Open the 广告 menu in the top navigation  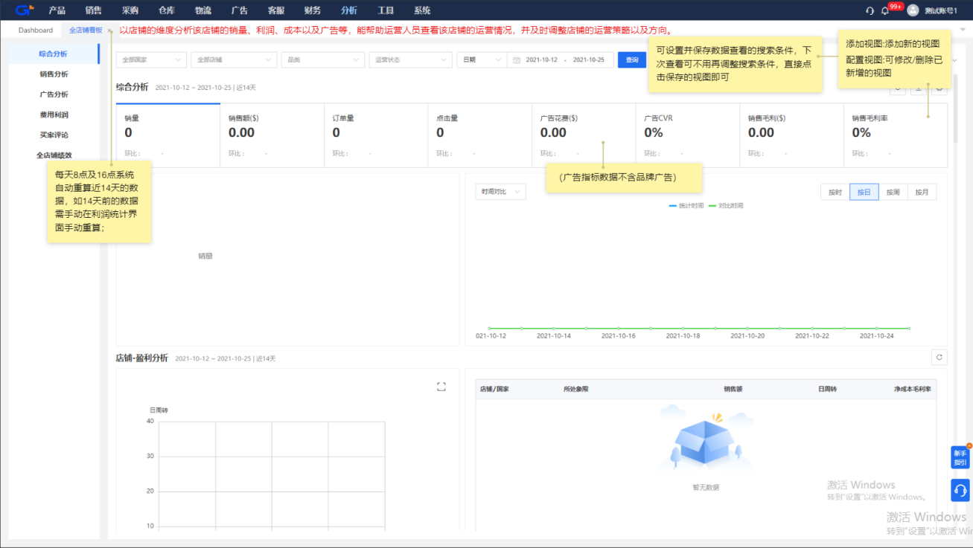click(x=239, y=10)
